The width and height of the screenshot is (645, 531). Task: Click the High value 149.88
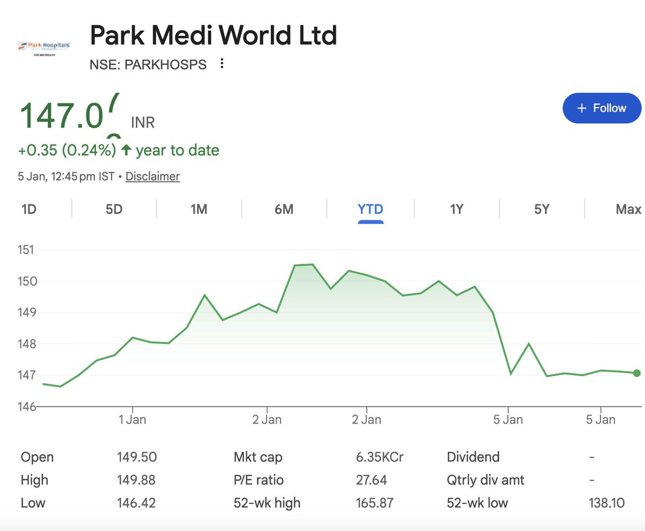point(137,480)
